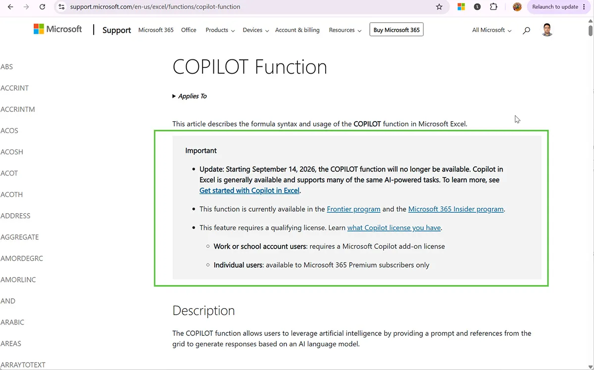Image resolution: width=594 pixels, height=370 pixels.
Task: Select AND in the function list
Action: 8,301
